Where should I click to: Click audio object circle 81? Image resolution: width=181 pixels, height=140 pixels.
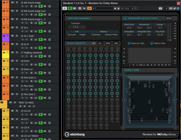68,100
